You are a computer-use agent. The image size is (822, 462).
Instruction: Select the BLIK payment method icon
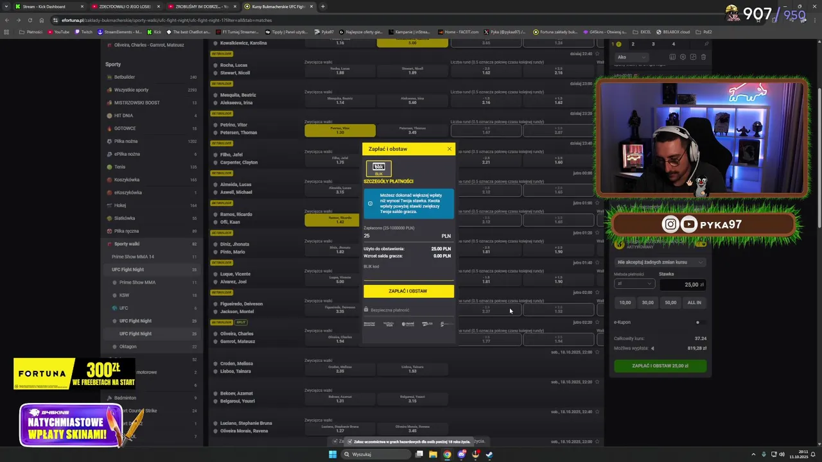378,168
